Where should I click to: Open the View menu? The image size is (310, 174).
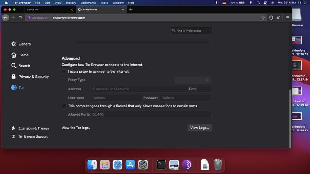point(58,3)
